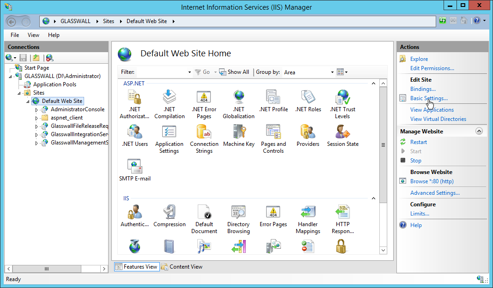Click the Connections pane horizontal scrollbar
The height and width of the screenshot is (288, 493).
pyautogui.click(x=46, y=269)
